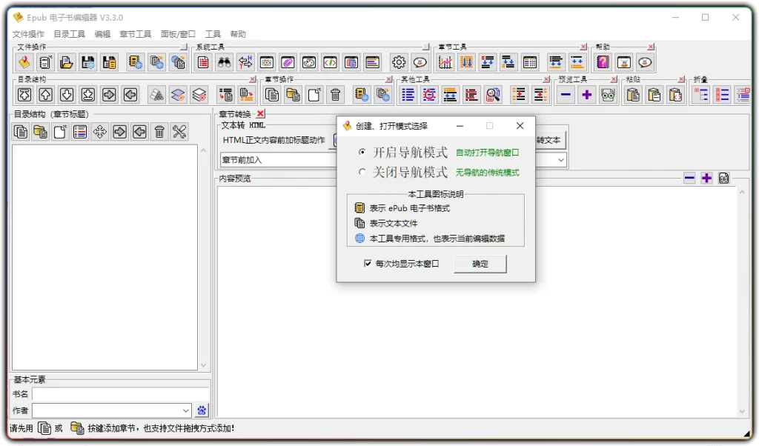Expand the 作者 combo box arrow
This screenshot has width=759, height=446.
(185, 410)
